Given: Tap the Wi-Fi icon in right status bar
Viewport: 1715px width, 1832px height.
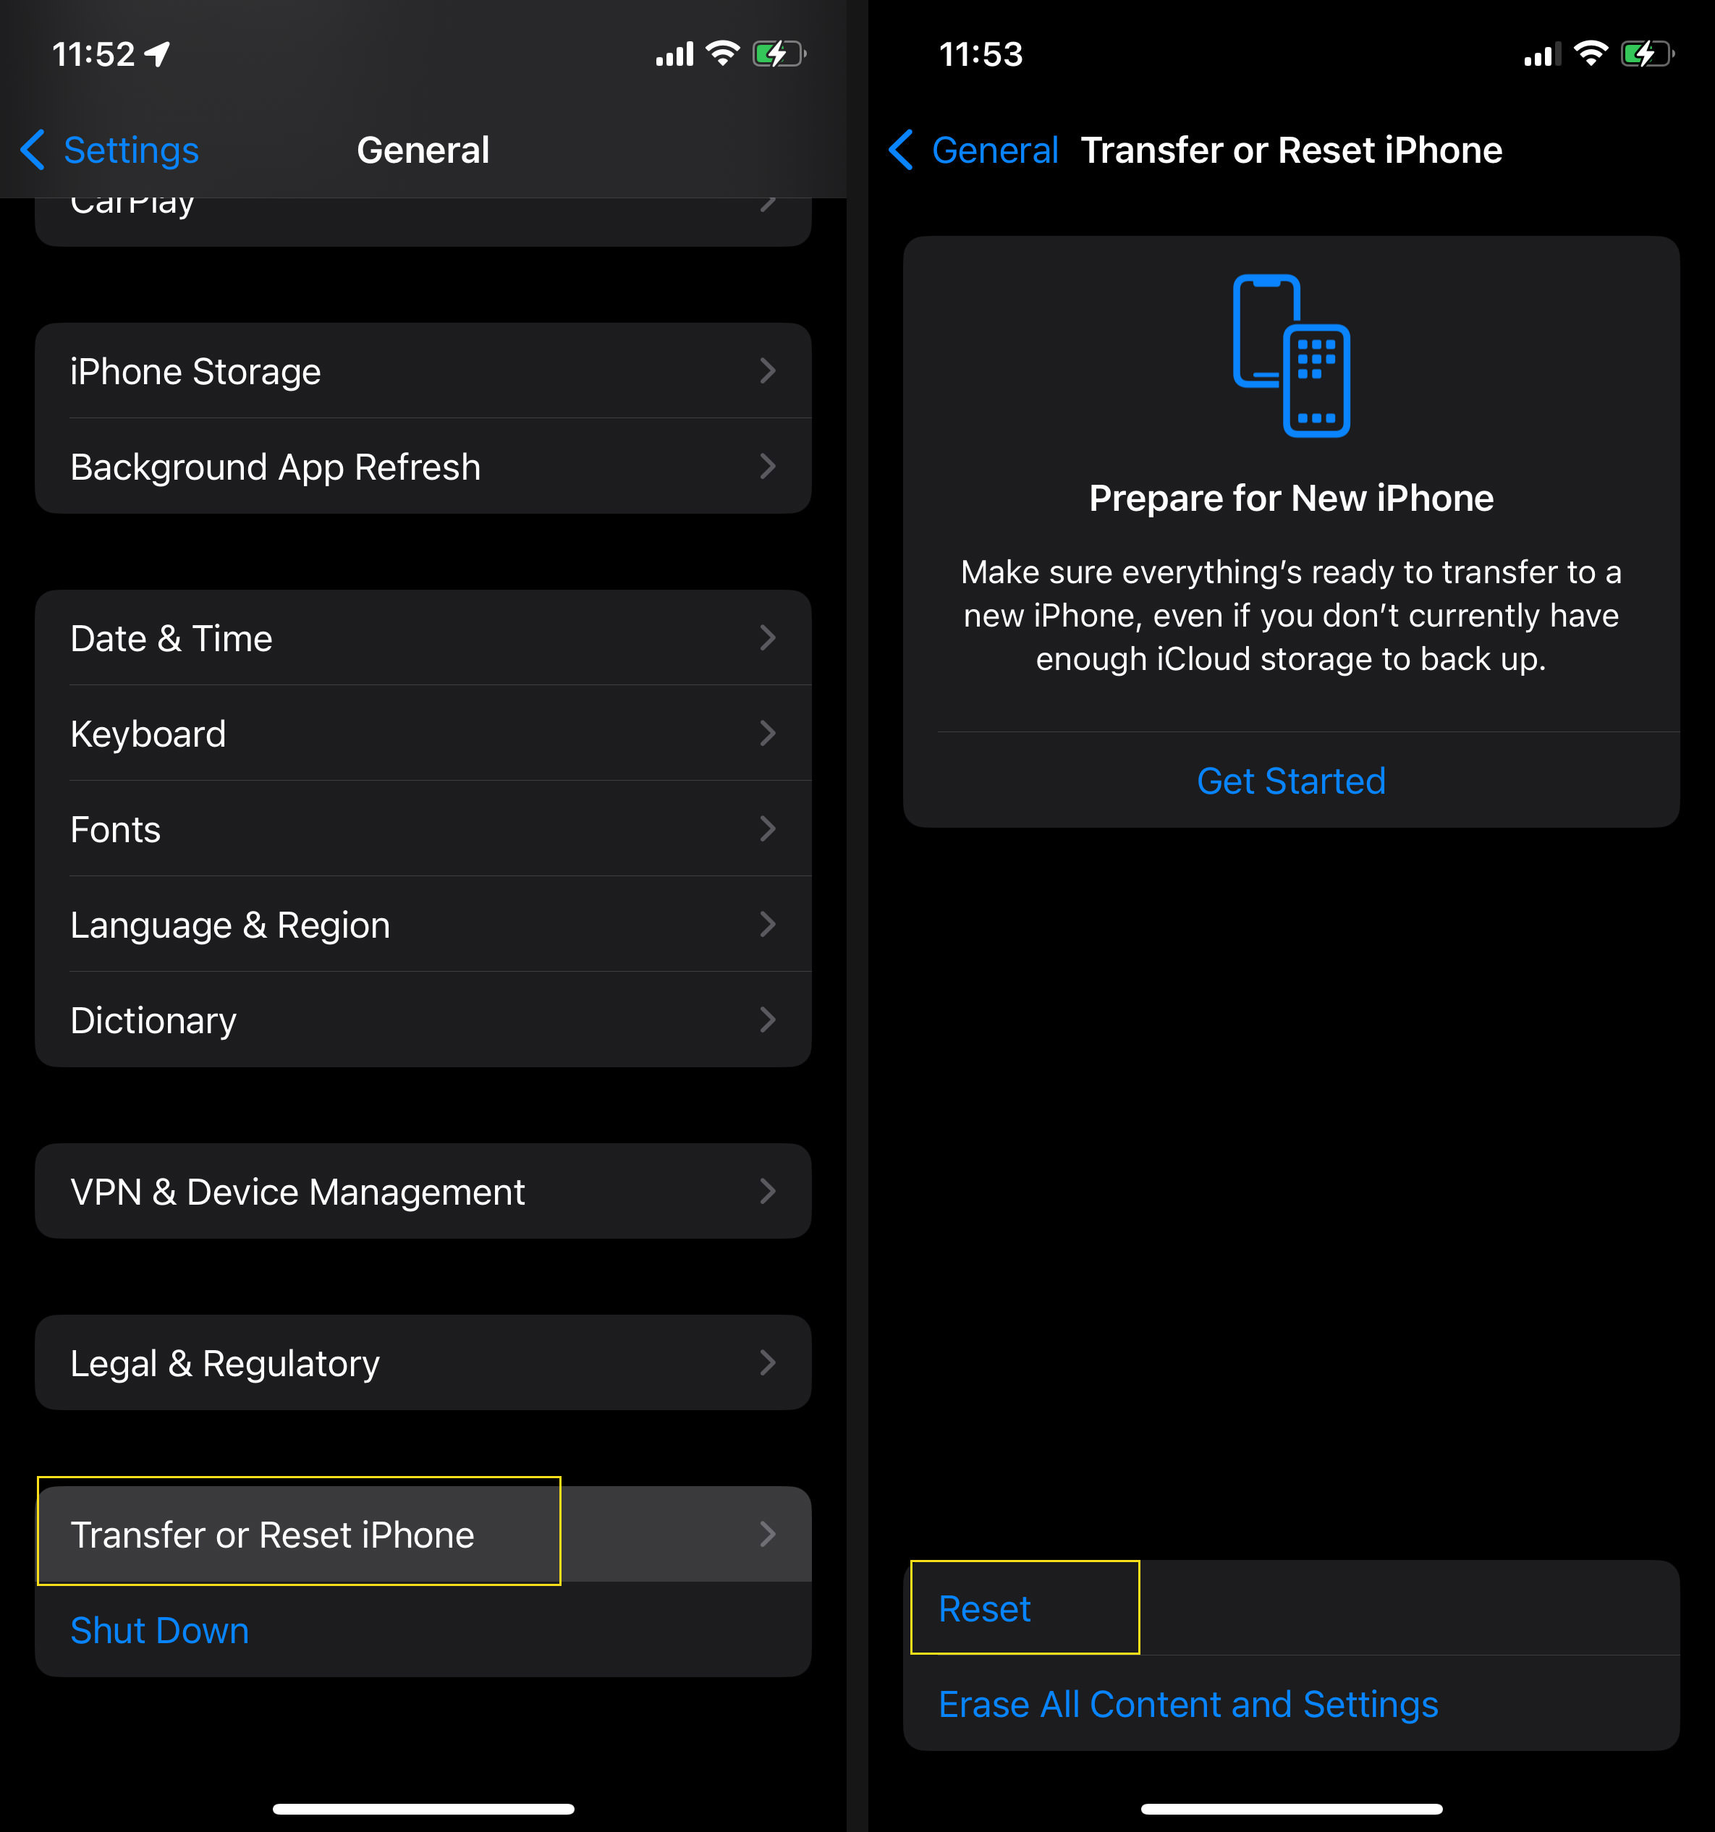Looking at the screenshot, I should click(1591, 54).
